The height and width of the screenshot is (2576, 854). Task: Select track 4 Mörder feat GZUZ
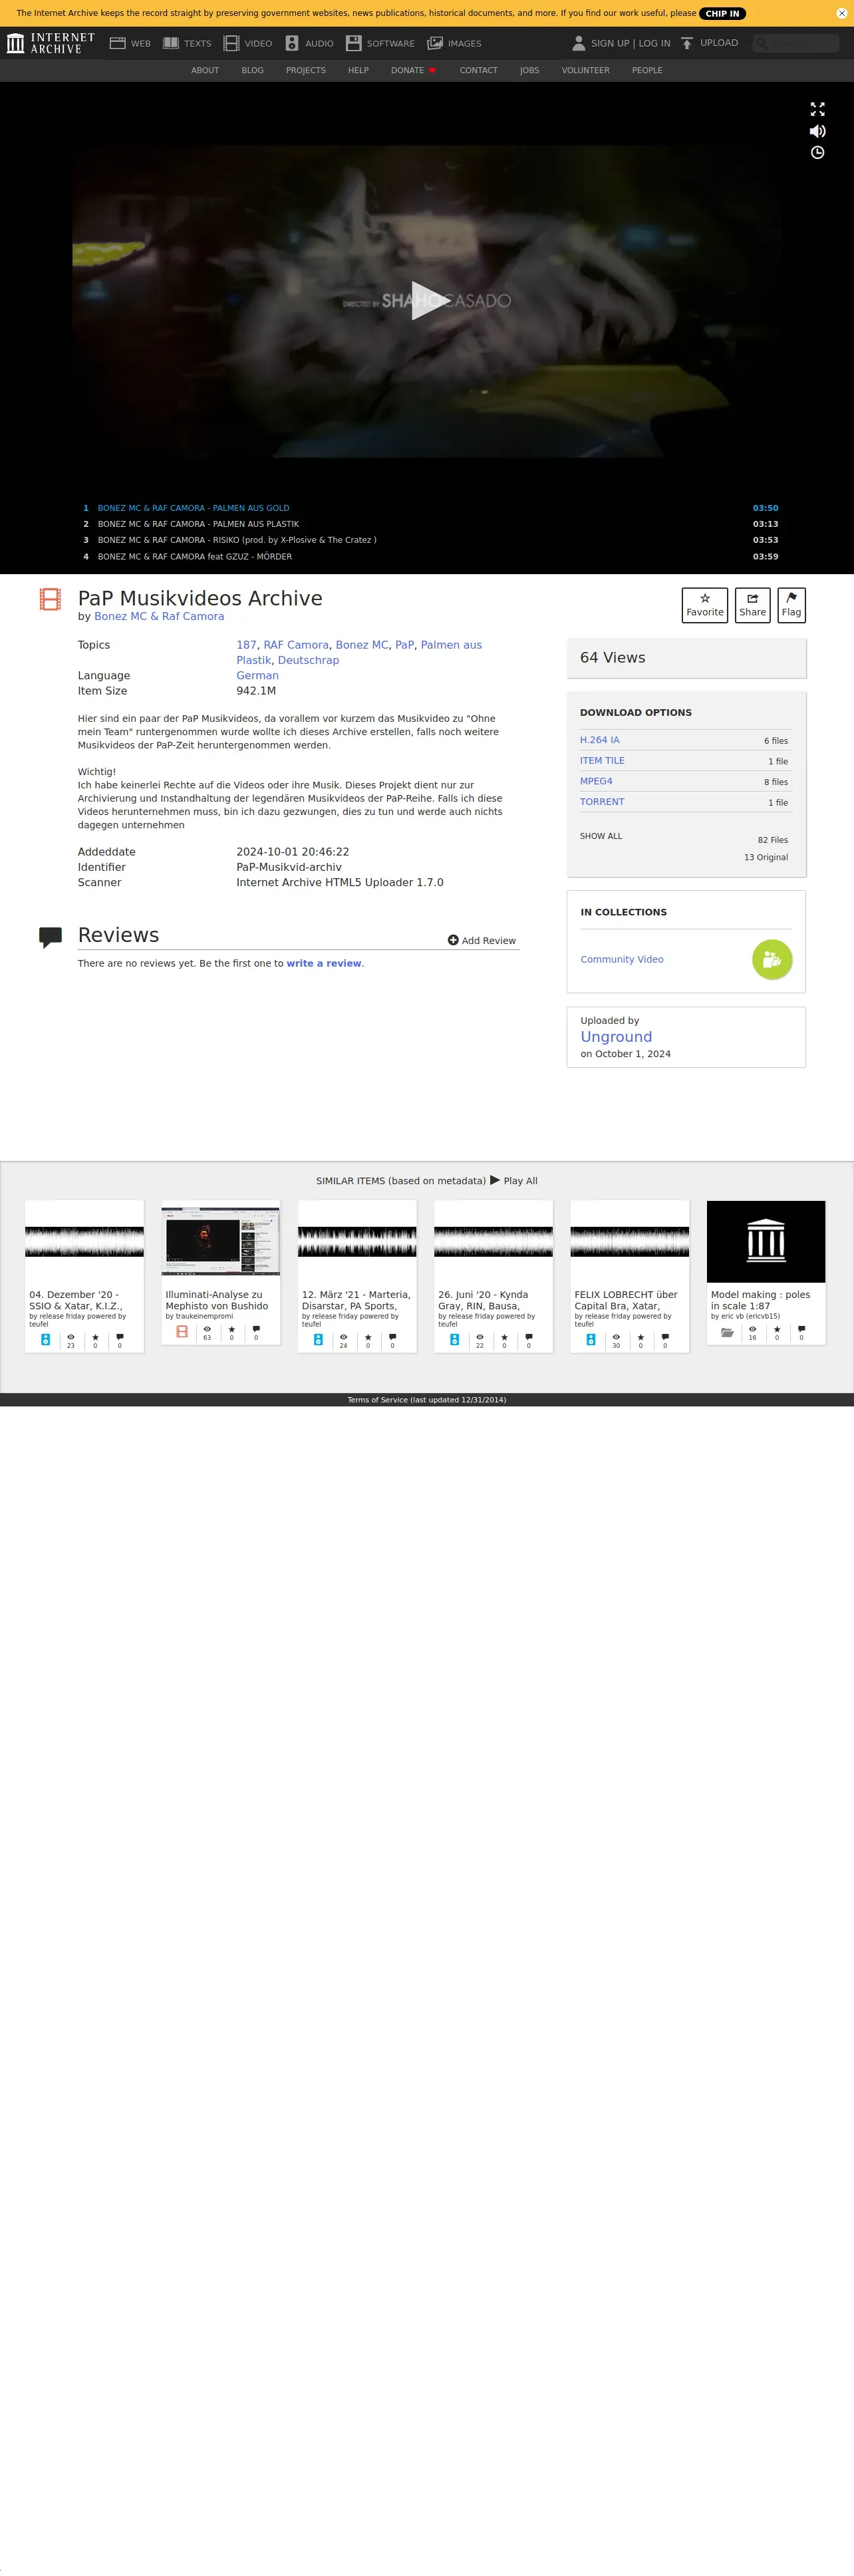tap(430, 556)
